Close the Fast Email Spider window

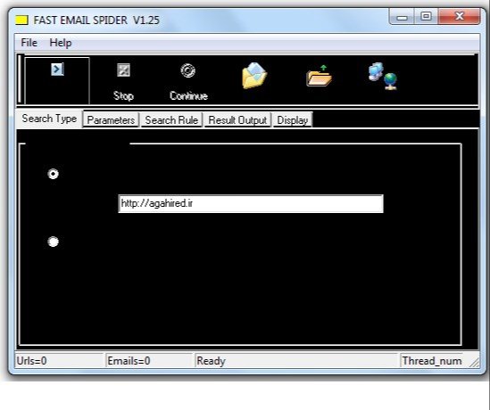coord(460,17)
